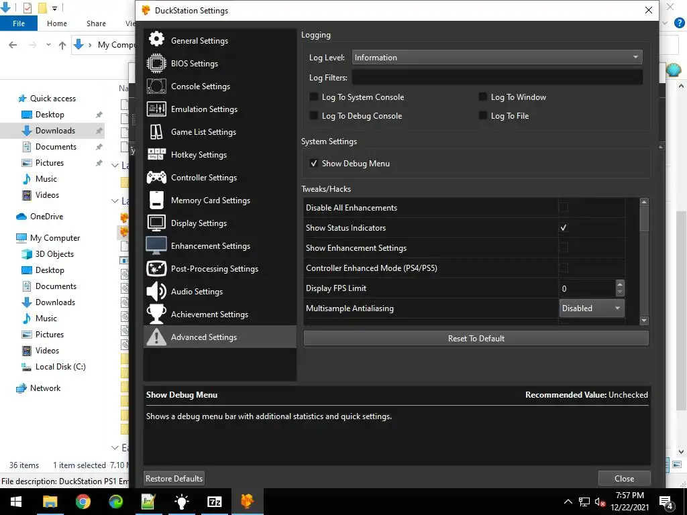687x515 pixels.
Task: Open the Explorer File tab
Action: (19, 23)
